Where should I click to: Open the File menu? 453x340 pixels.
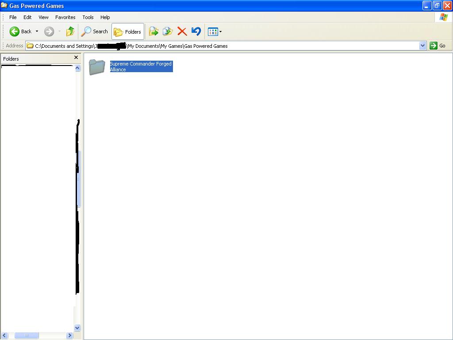pyautogui.click(x=13, y=17)
